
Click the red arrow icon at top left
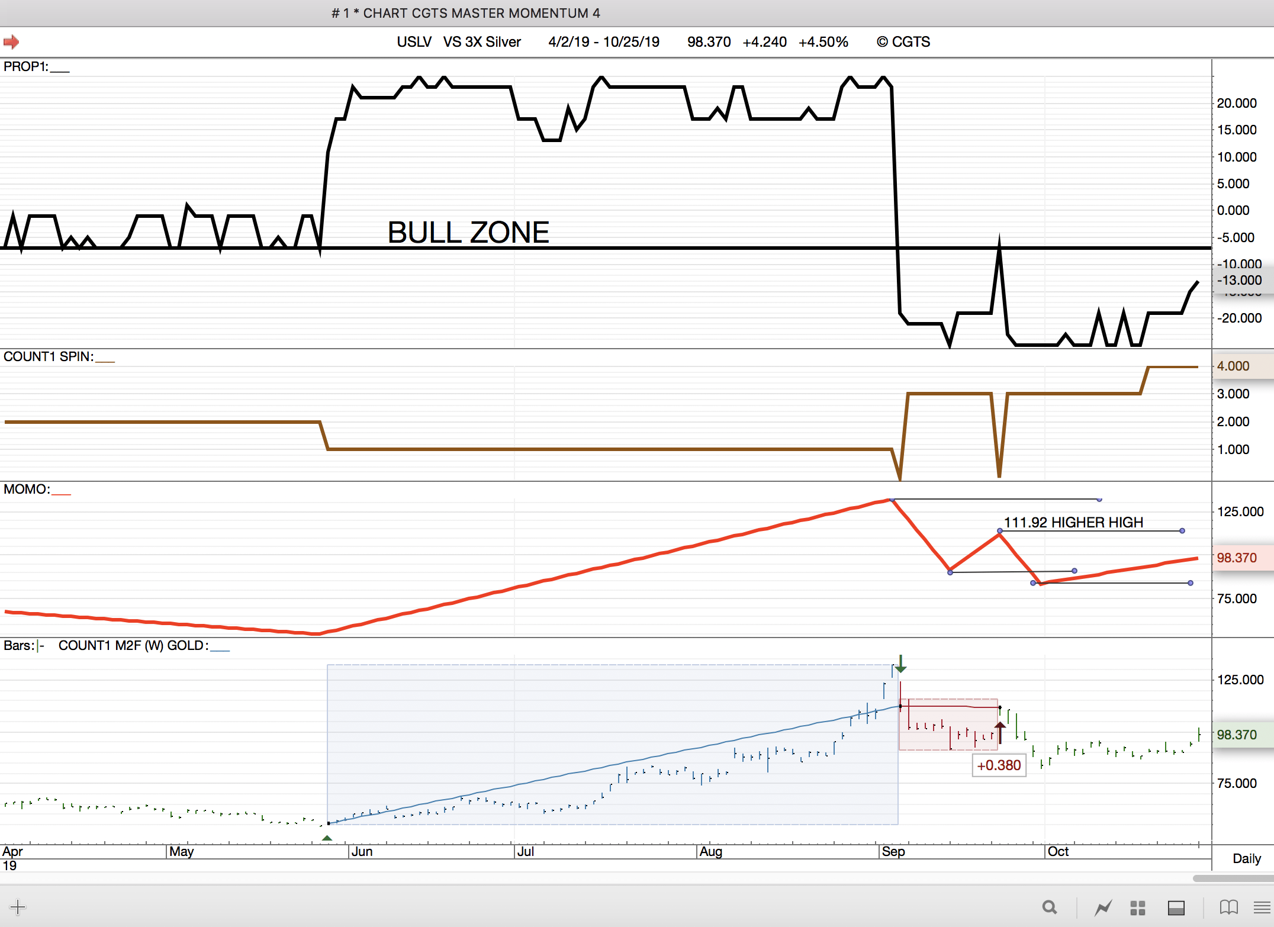click(x=11, y=42)
